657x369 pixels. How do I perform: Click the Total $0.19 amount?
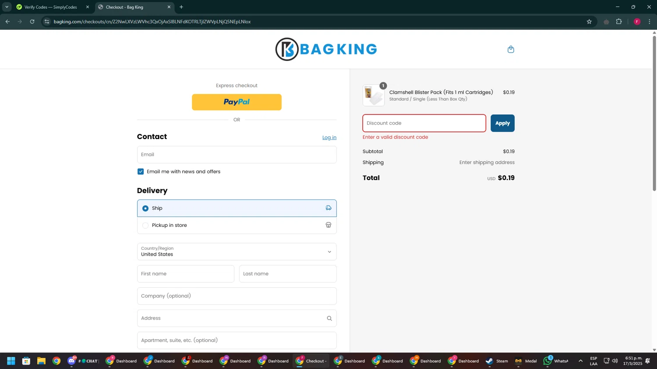(x=506, y=178)
